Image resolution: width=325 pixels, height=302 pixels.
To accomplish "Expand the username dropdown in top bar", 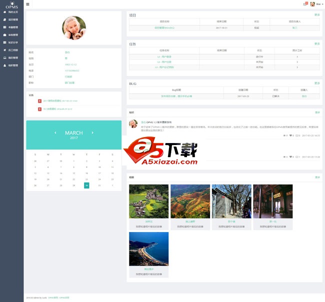I will pos(319,4).
